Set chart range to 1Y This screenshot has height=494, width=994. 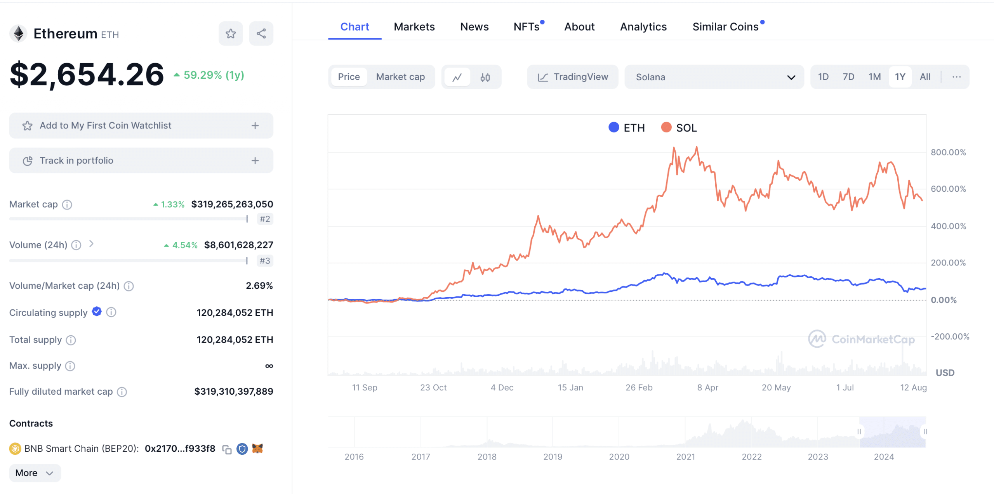point(900,77)
